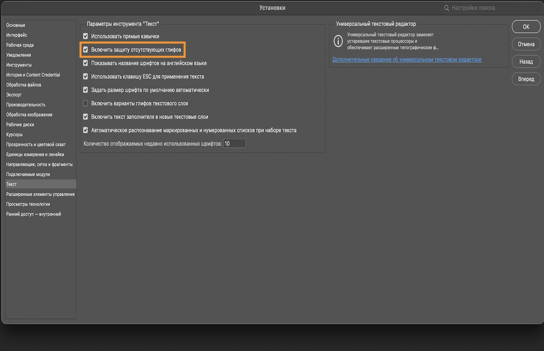Open the universal text editor details link
Viewport: 544px width, 351px height.
point(407,60)
